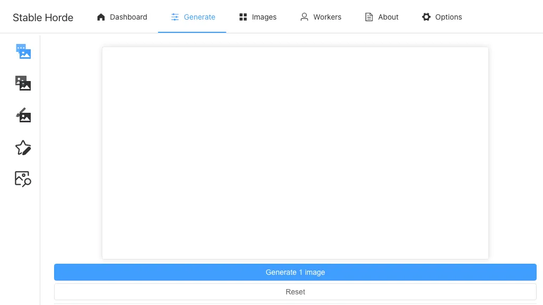Open the image rating star icon
Image resolution: width=543 pixels, height=305 pixels.
[22, 148]
